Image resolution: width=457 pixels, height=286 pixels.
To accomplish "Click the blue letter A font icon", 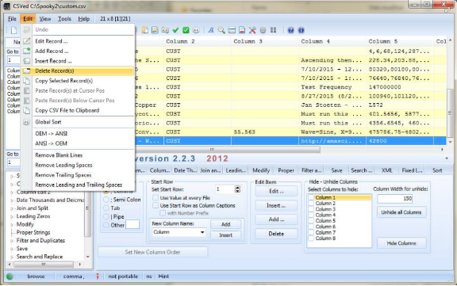I will coord(211,30).
